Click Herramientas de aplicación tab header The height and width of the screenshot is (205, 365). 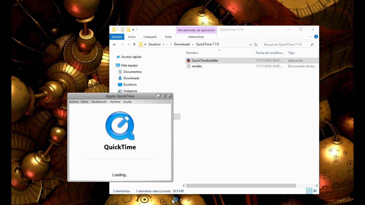(196, 30)
